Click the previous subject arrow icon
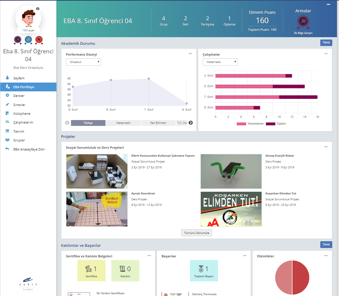 [x=67, y=123]
